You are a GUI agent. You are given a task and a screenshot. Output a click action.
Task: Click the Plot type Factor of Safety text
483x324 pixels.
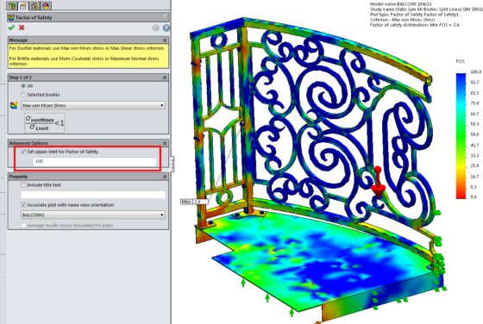[414, 15]
